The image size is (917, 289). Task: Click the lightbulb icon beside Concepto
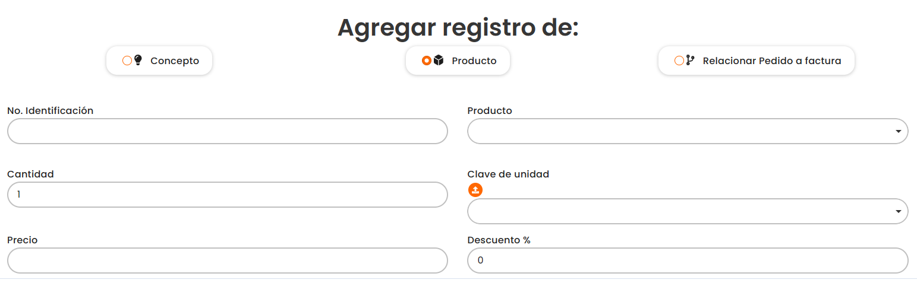138,60
